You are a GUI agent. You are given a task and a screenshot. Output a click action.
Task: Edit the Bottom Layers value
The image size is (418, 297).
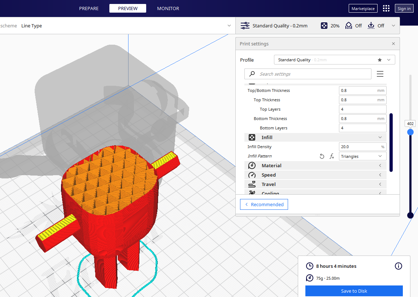362,128
